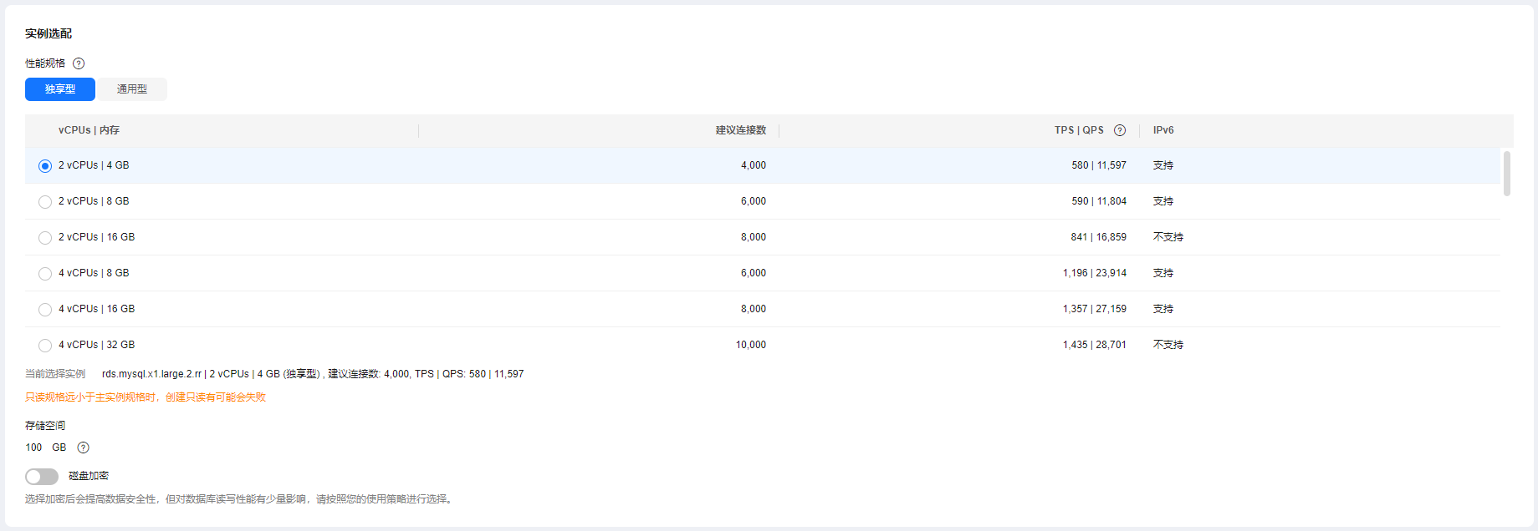Click the 1,357 | 27,159 TPS cell
Screen dimensions: 1538x531
1094,309
